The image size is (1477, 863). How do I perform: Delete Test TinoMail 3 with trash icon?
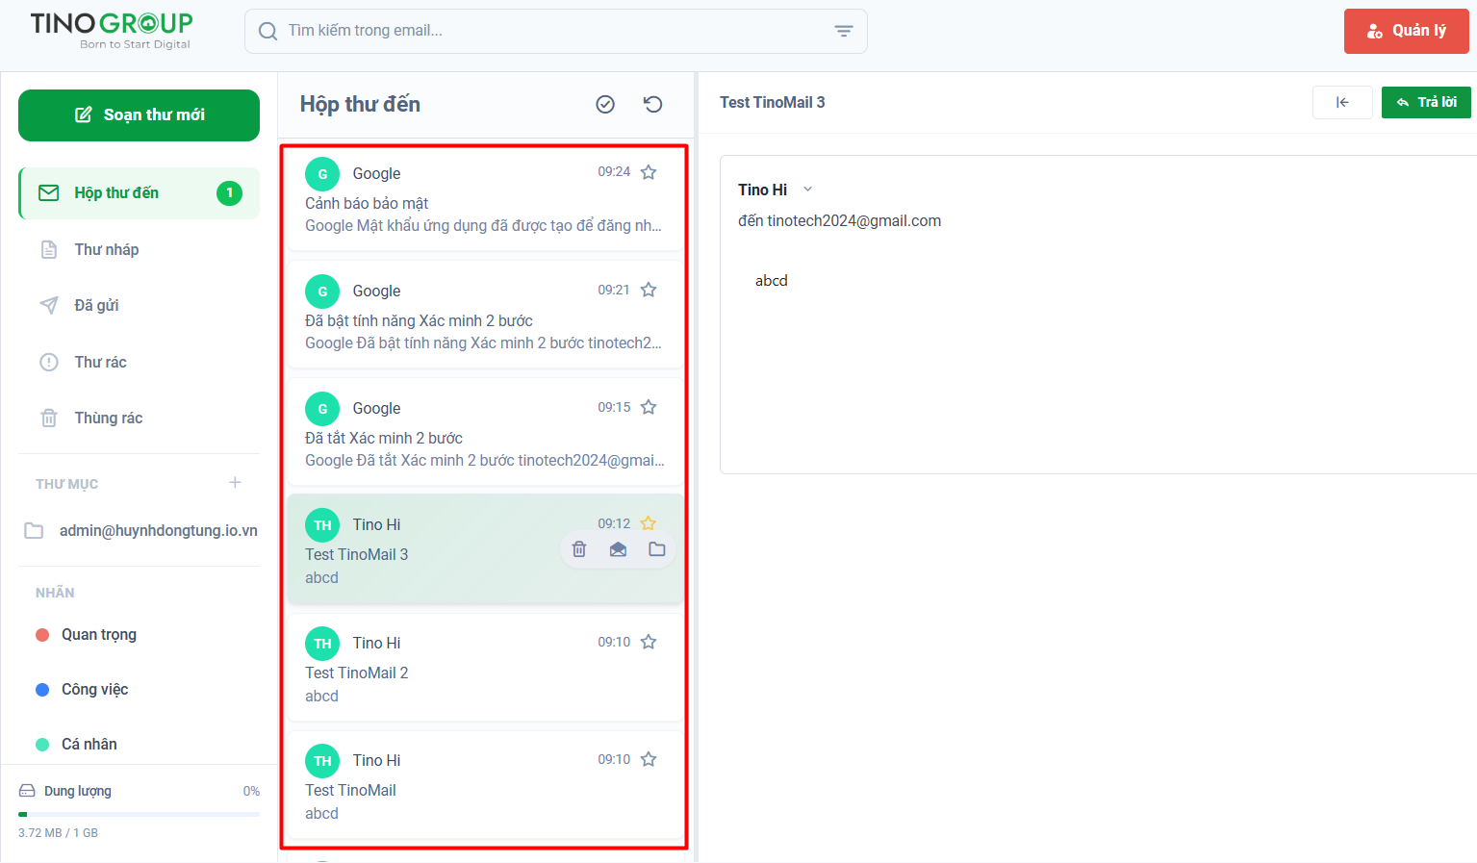coord(579,549)
